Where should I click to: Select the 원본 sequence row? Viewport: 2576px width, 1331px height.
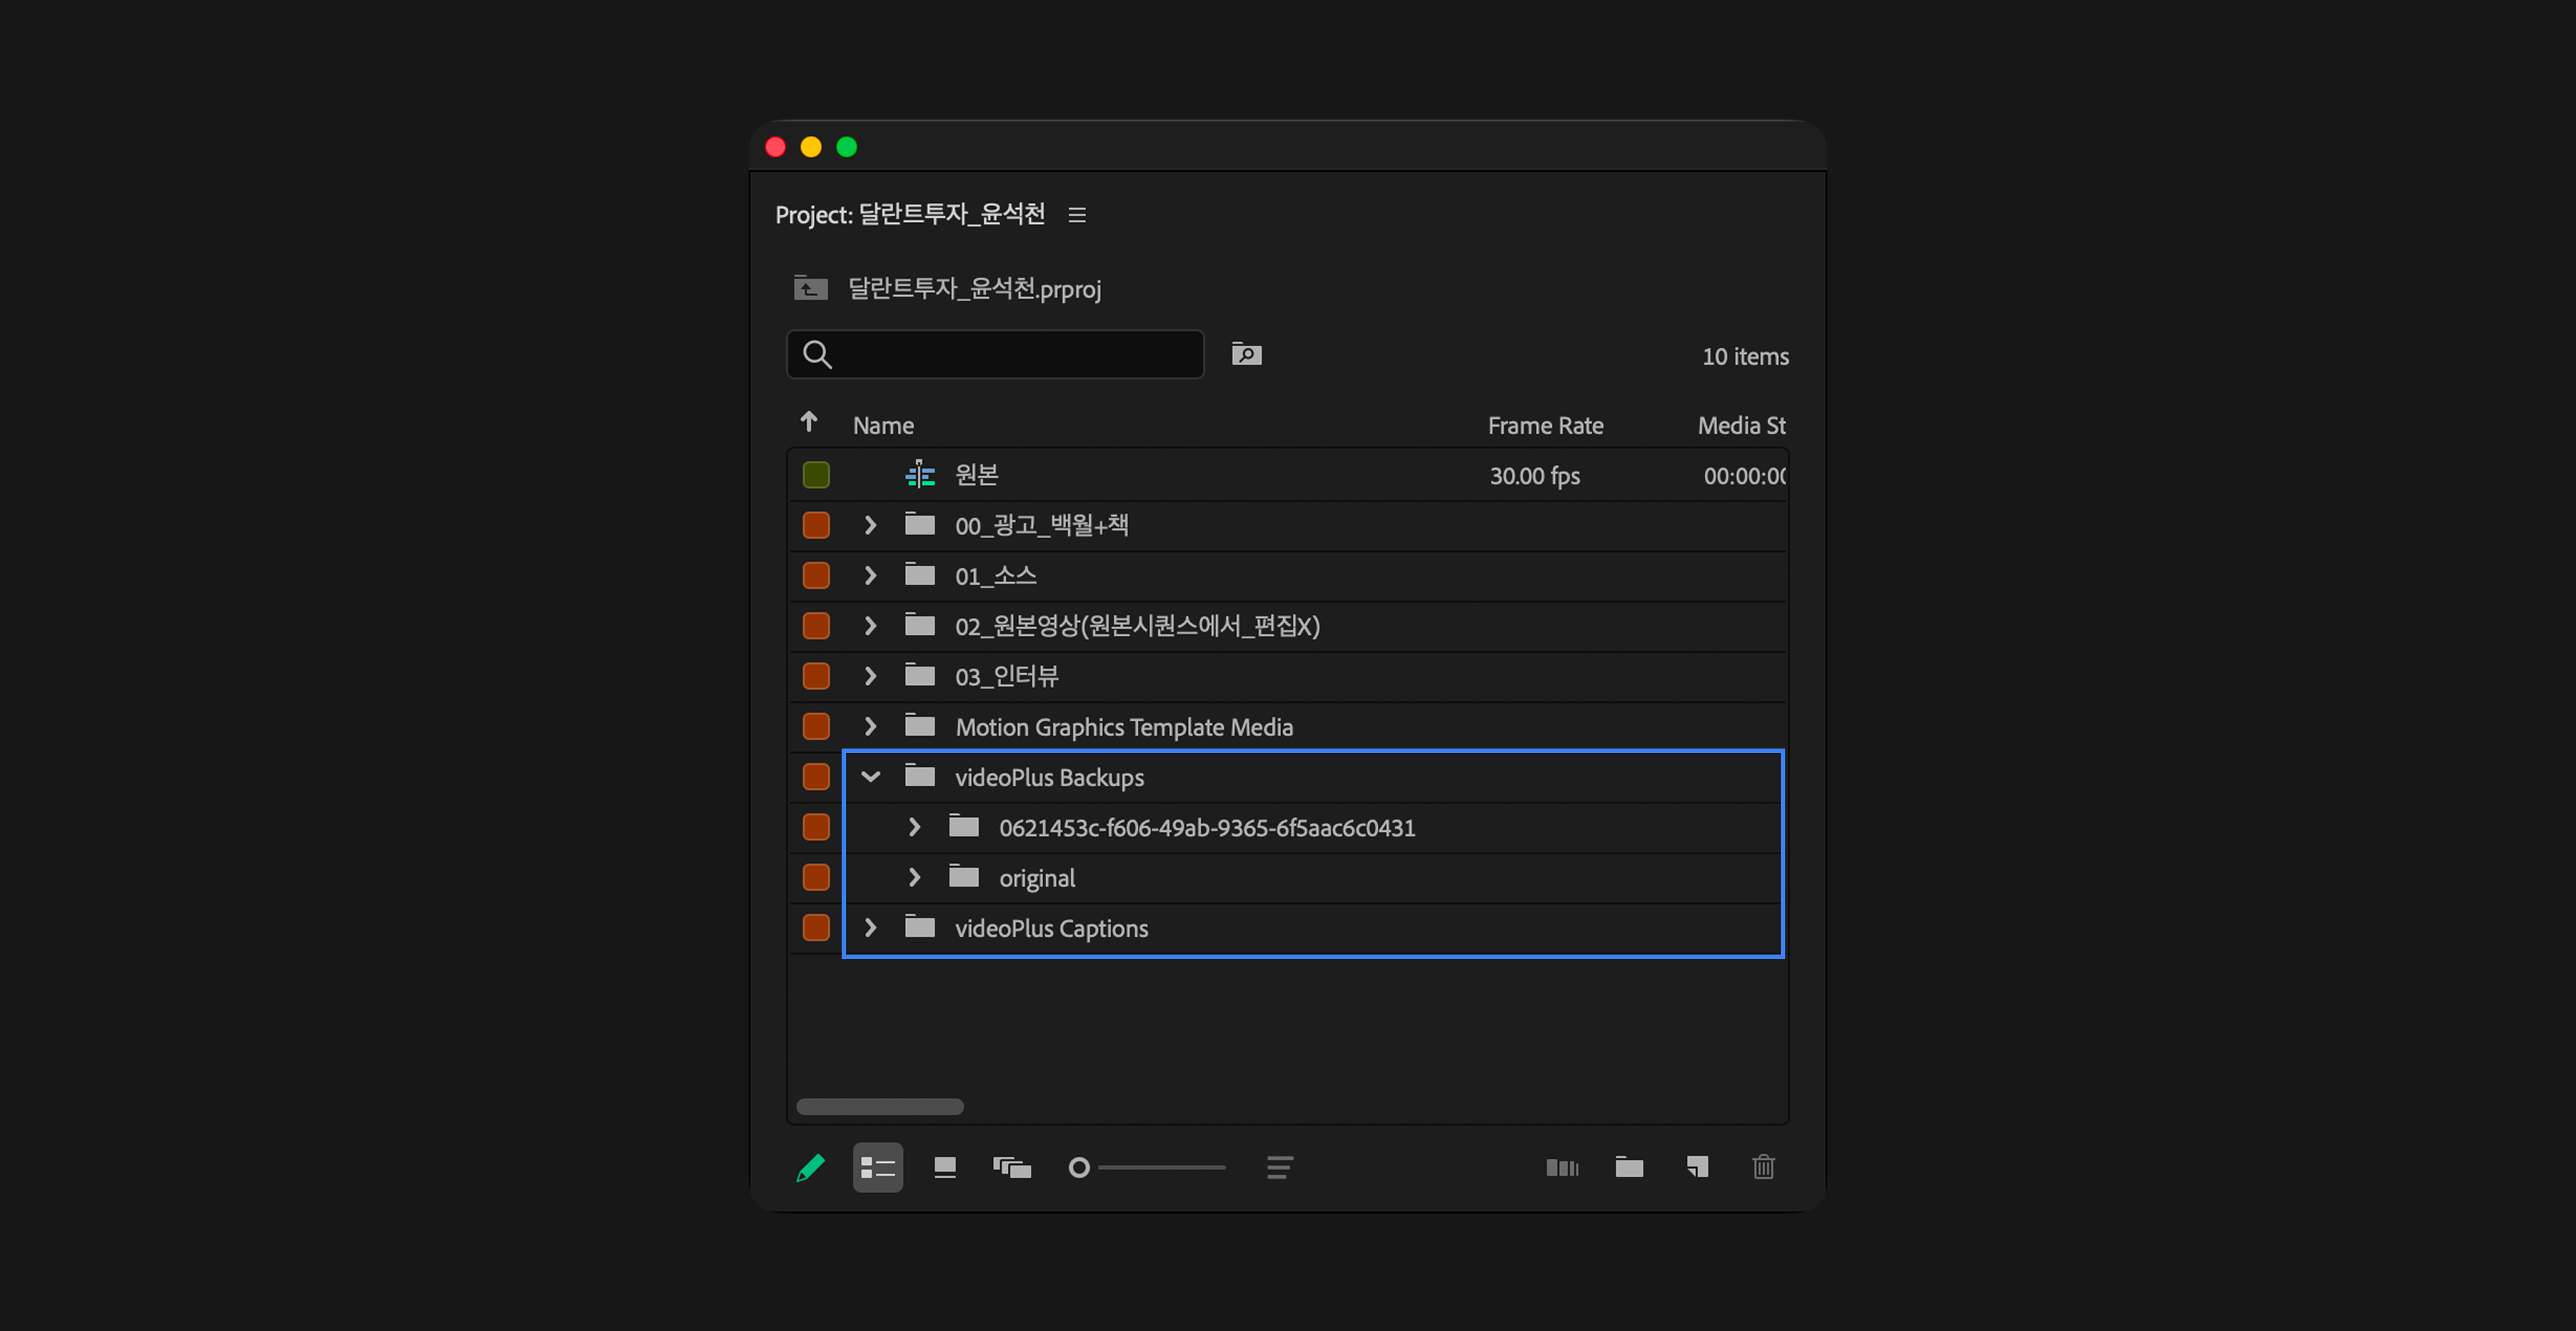click(x=1287, y=475)
